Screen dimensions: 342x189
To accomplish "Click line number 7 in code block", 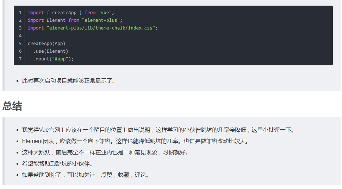I will 20,59.
